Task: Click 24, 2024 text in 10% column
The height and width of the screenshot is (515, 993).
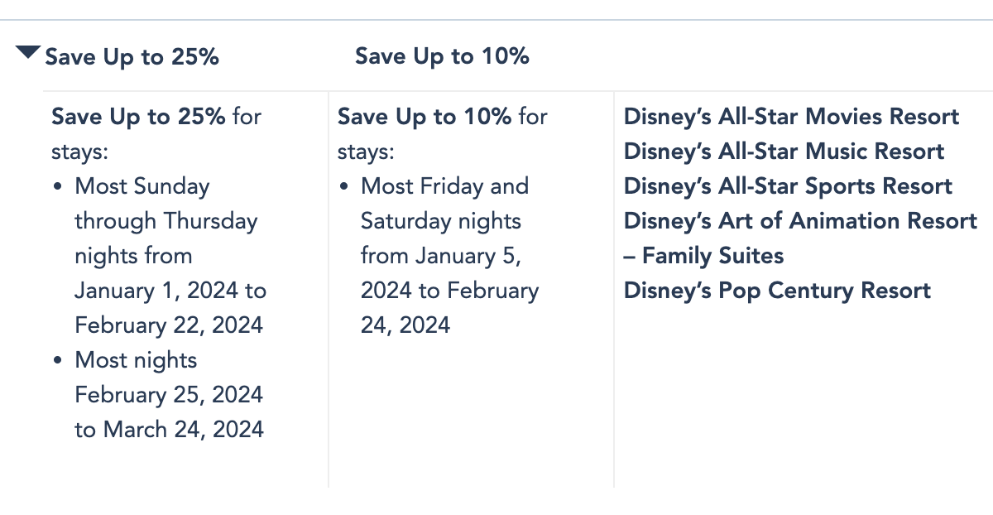Action: pyautogui.click(x=405, y=325)
